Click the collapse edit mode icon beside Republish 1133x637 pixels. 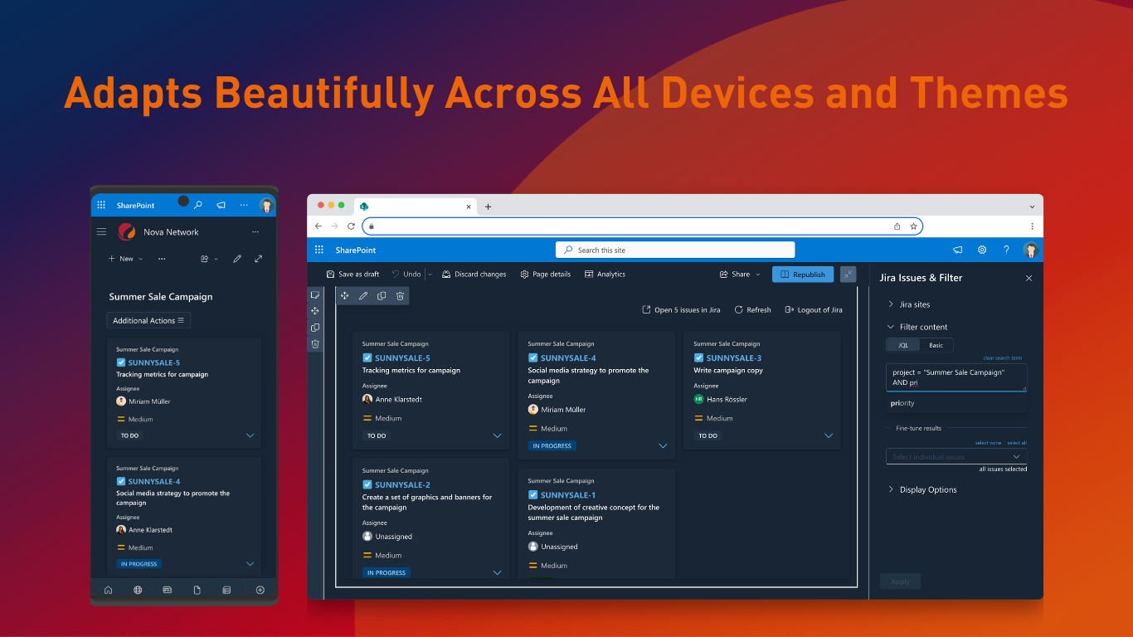848,275
